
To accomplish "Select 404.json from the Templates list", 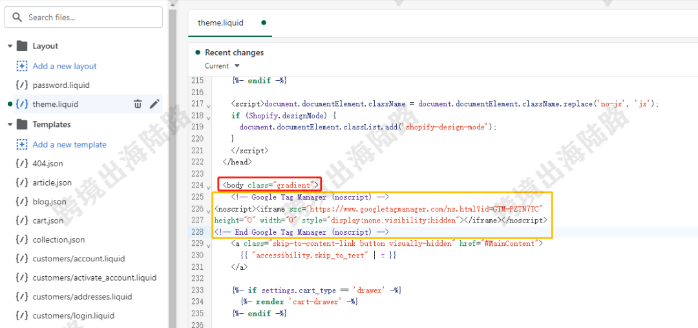I will (x=48, y=164).
